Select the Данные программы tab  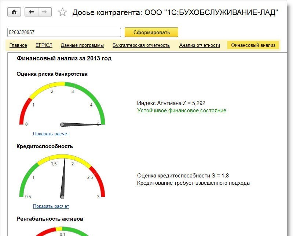click(82, 45)
